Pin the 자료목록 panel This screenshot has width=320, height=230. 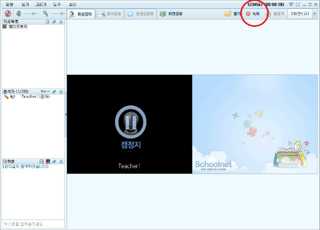pos(54,22)
